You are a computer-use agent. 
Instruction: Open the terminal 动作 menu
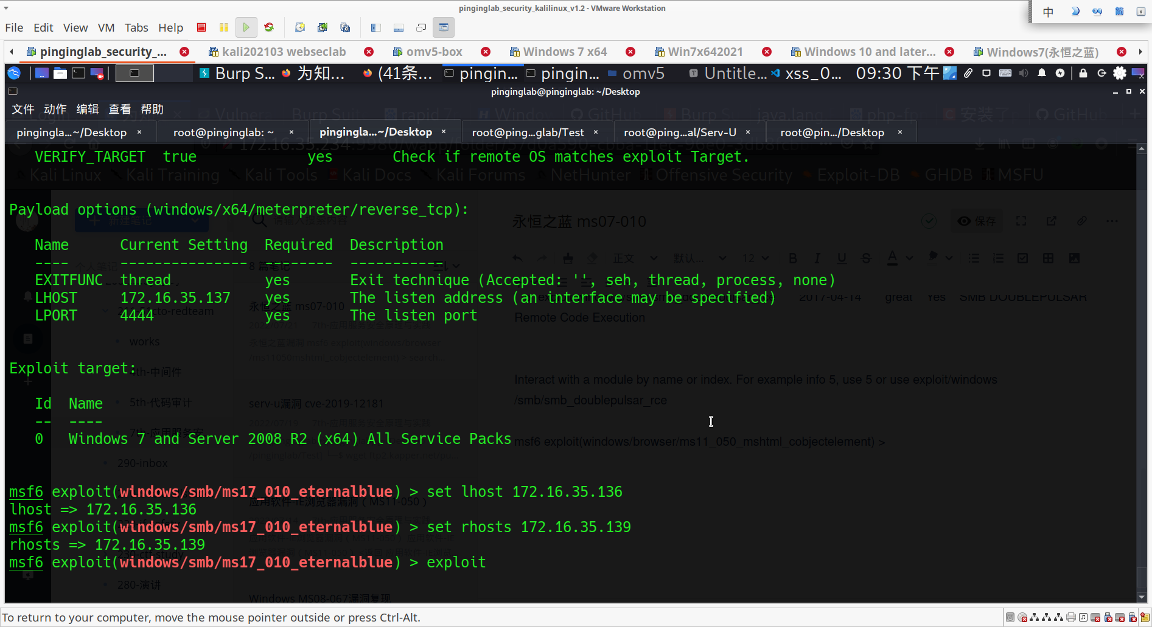click(55, 109)
